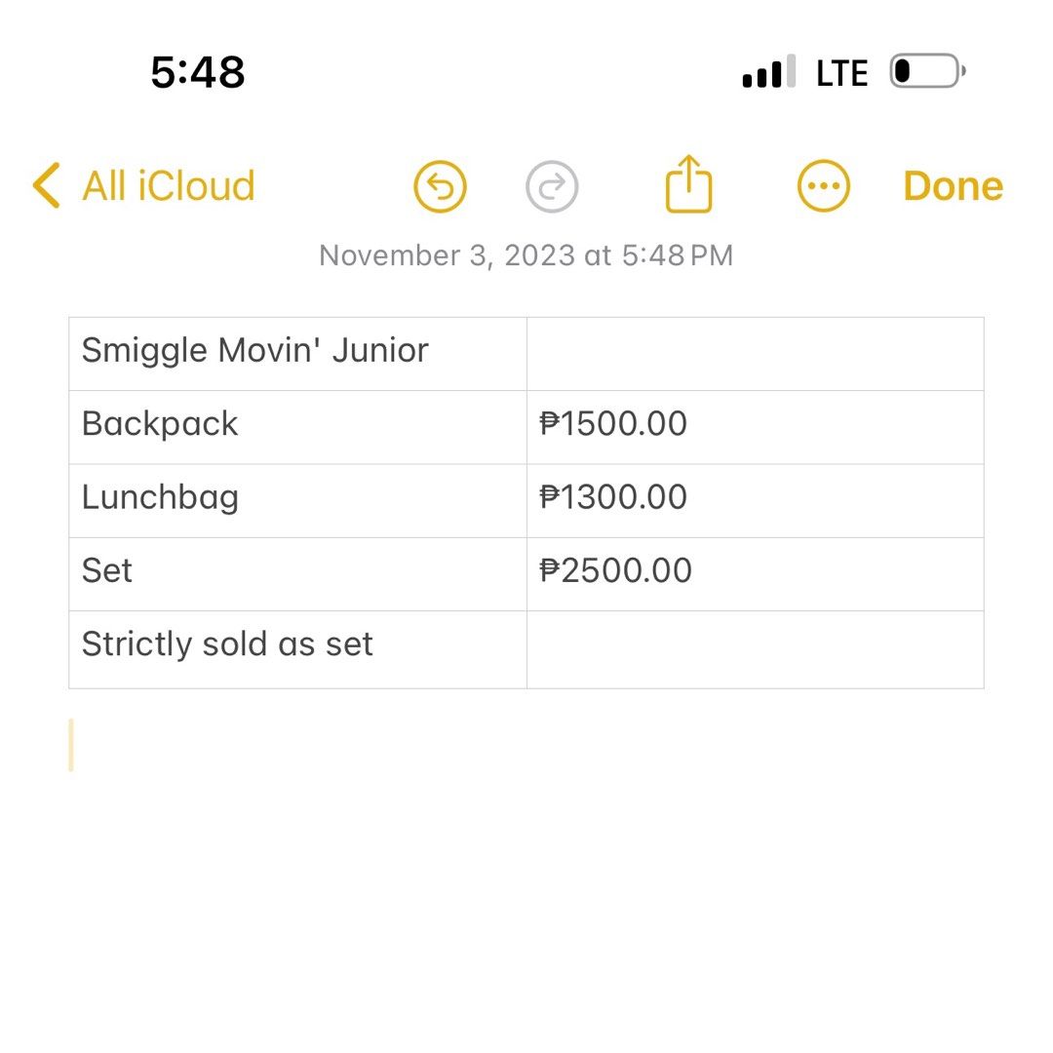Screen dimensions: 1053x1053
Task: Tap the undo arrow icon
Action: coord(440,186)
